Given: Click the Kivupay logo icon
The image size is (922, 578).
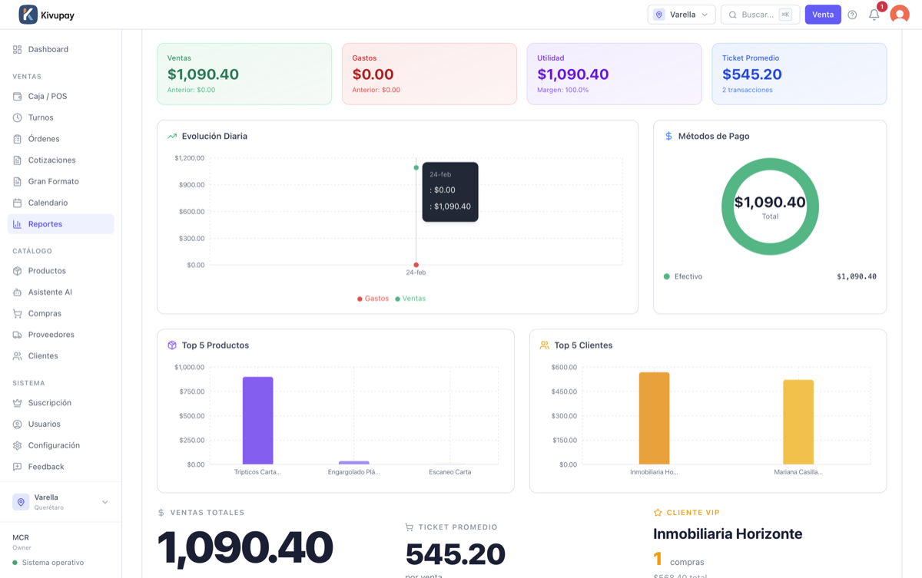Looking at the screenshot, I should (28, 15).
